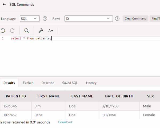
Task: Click the DATE_OF_BIRTH column header
Action: tap(119, 96)
